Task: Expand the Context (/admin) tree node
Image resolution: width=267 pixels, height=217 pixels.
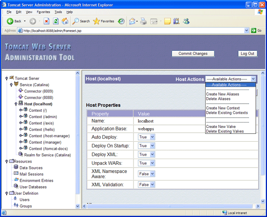Action: [x=21, y=116]
